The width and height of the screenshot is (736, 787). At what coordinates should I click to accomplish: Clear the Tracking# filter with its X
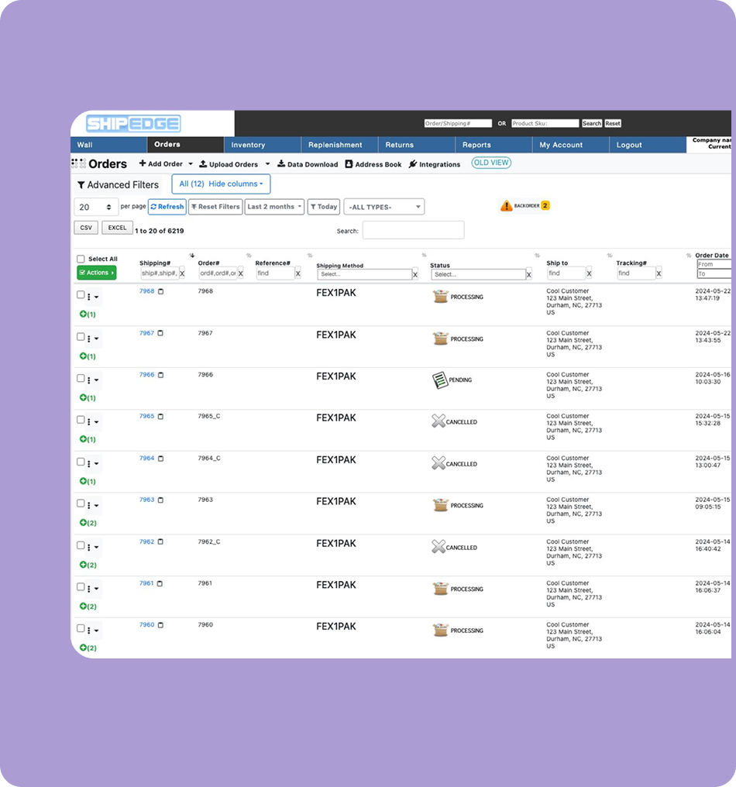(x=659, y=273)
